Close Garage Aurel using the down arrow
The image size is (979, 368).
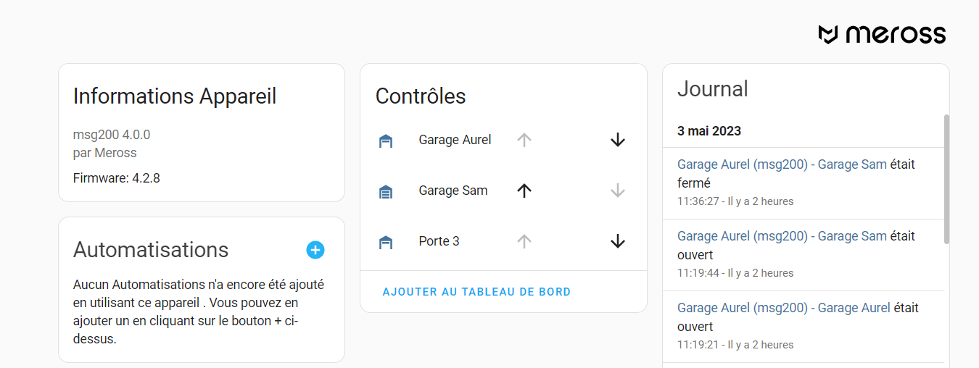[617, 141]
